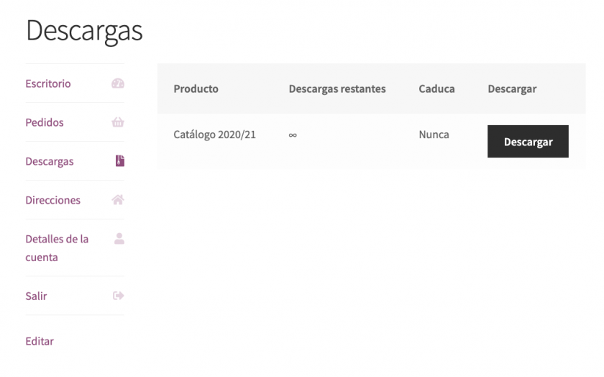This screenshot has height=377, width=604.
Task: Click the Caduca column header
Action: point(436,89)
